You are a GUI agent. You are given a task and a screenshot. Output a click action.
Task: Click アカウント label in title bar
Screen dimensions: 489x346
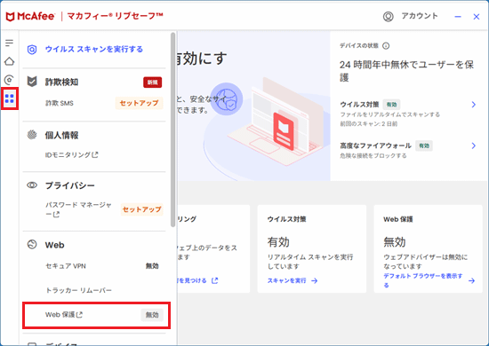(x=420, y=16)
